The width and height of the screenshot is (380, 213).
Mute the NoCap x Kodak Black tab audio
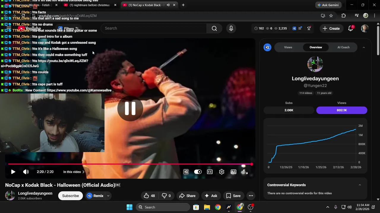tap(168, 5)
